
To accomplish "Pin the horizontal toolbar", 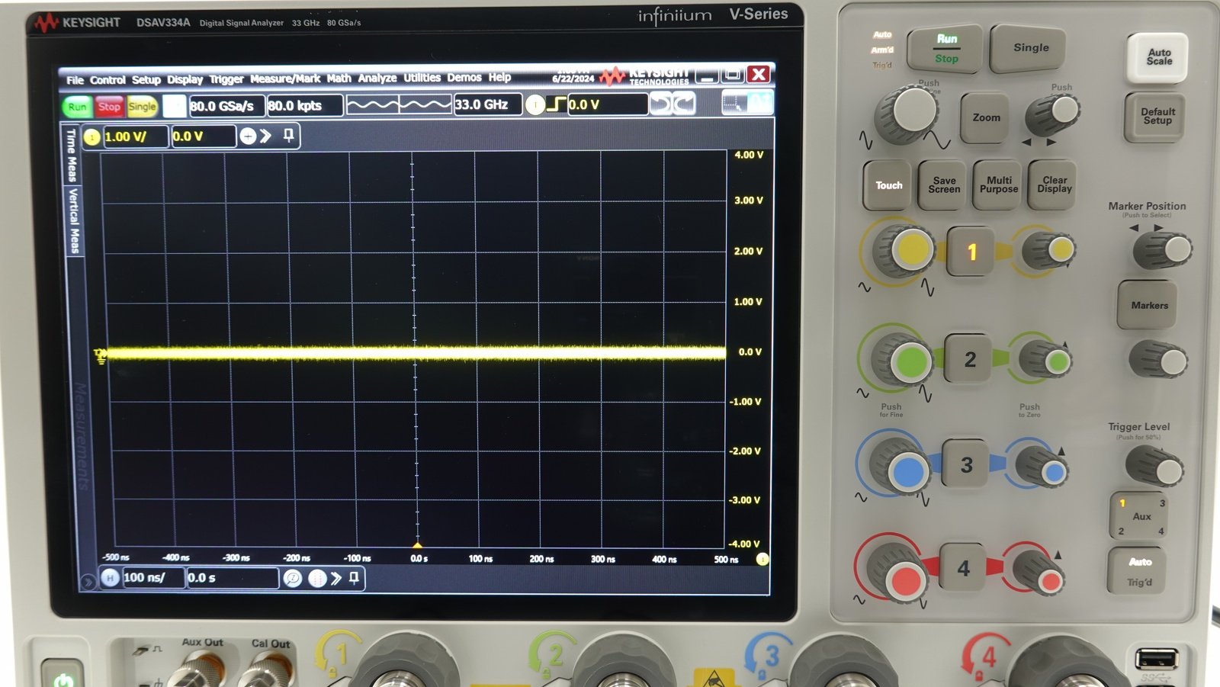I will point(354,579).
